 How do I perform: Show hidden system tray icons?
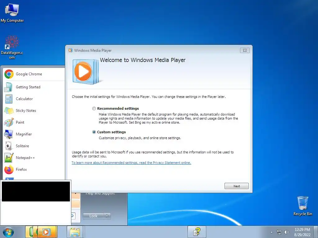coord(271,232)
